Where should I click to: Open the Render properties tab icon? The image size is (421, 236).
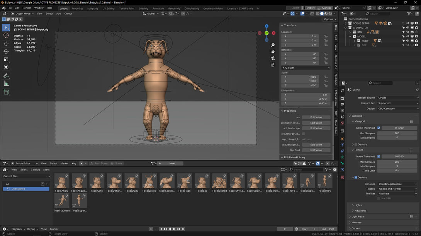pyautogui.click(x=342, y=99)
